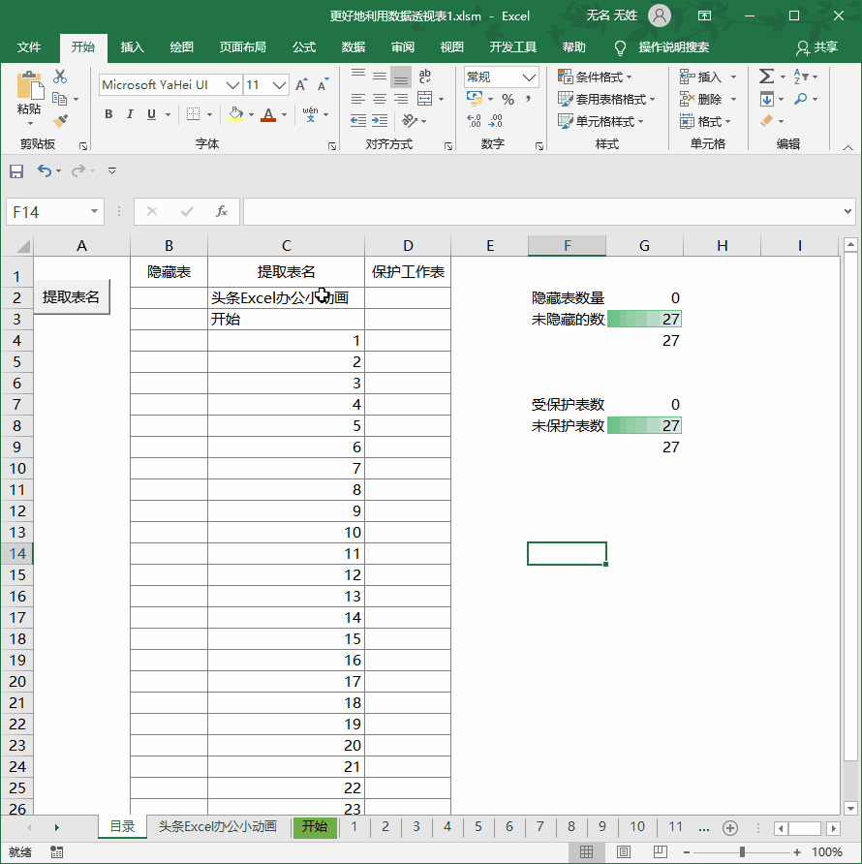Select the Format Painter brush
The image size is (862, 864).
(x=60, y=121)
